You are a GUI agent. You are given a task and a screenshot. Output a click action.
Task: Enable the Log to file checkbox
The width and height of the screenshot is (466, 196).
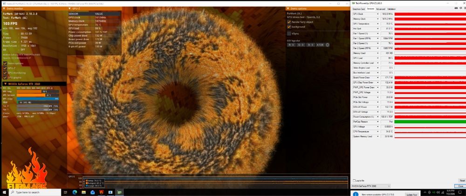point(354,181)
